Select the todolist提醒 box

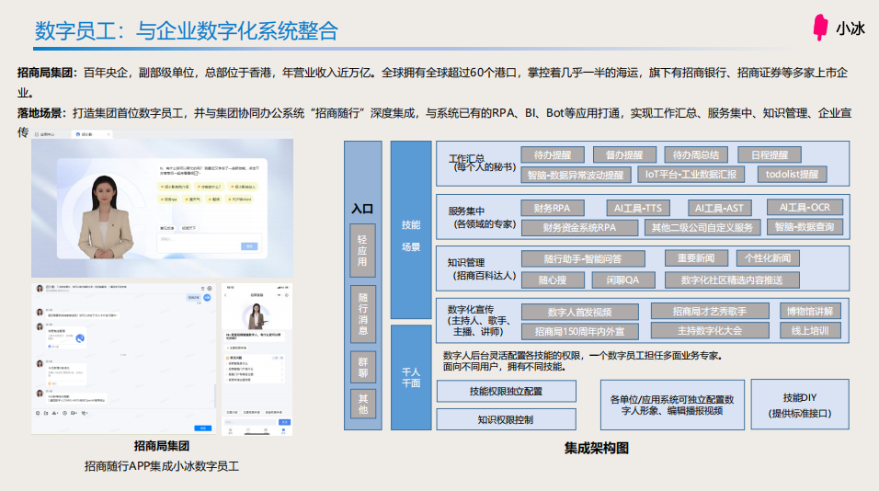(792, 175)
